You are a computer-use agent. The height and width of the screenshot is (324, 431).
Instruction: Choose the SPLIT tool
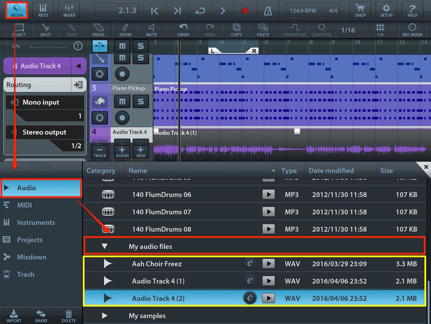45,30
